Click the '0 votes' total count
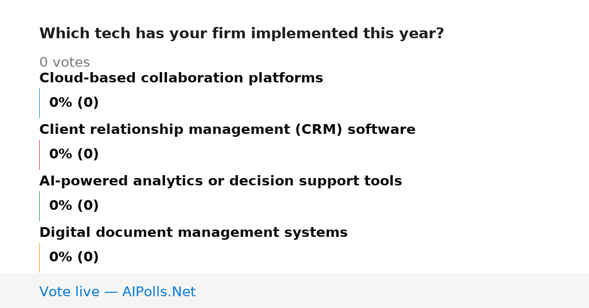This screenshot has width=589, height=308. [x=64, y=63]
